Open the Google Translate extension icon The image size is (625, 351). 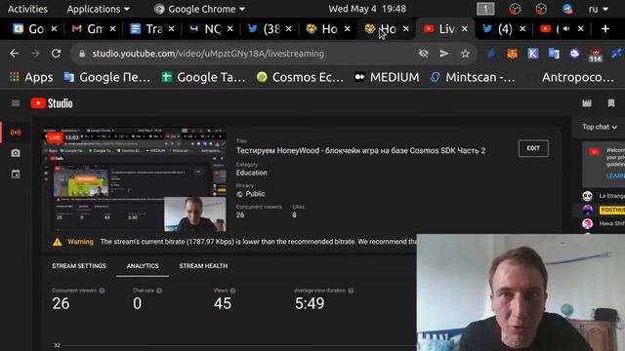pos(554,54)
